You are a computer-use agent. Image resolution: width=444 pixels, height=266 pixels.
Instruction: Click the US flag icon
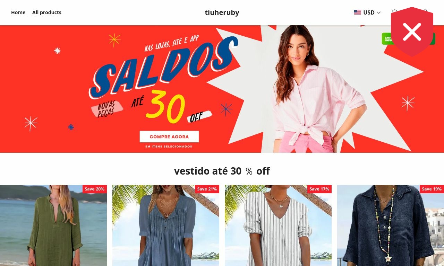point(358,12)
